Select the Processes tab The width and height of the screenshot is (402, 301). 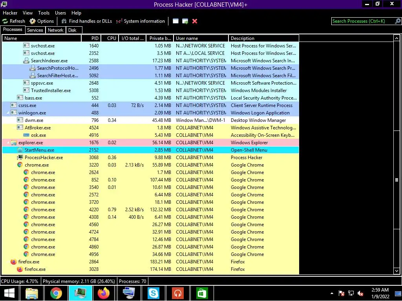tap(13, 29)
